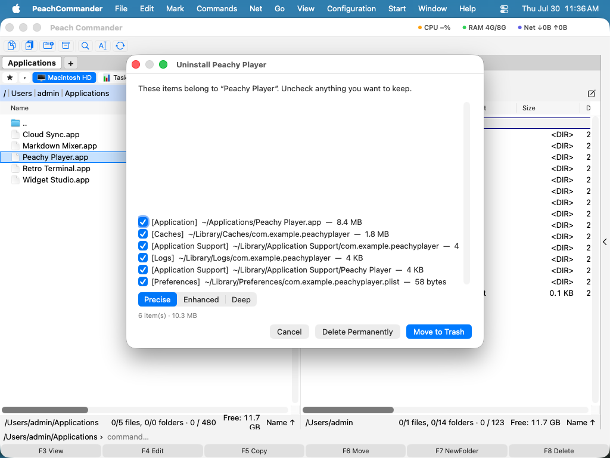The image size is (610, 458).
Task: Click the rename text-cursor toolbar icon
Action: [102, 45]
